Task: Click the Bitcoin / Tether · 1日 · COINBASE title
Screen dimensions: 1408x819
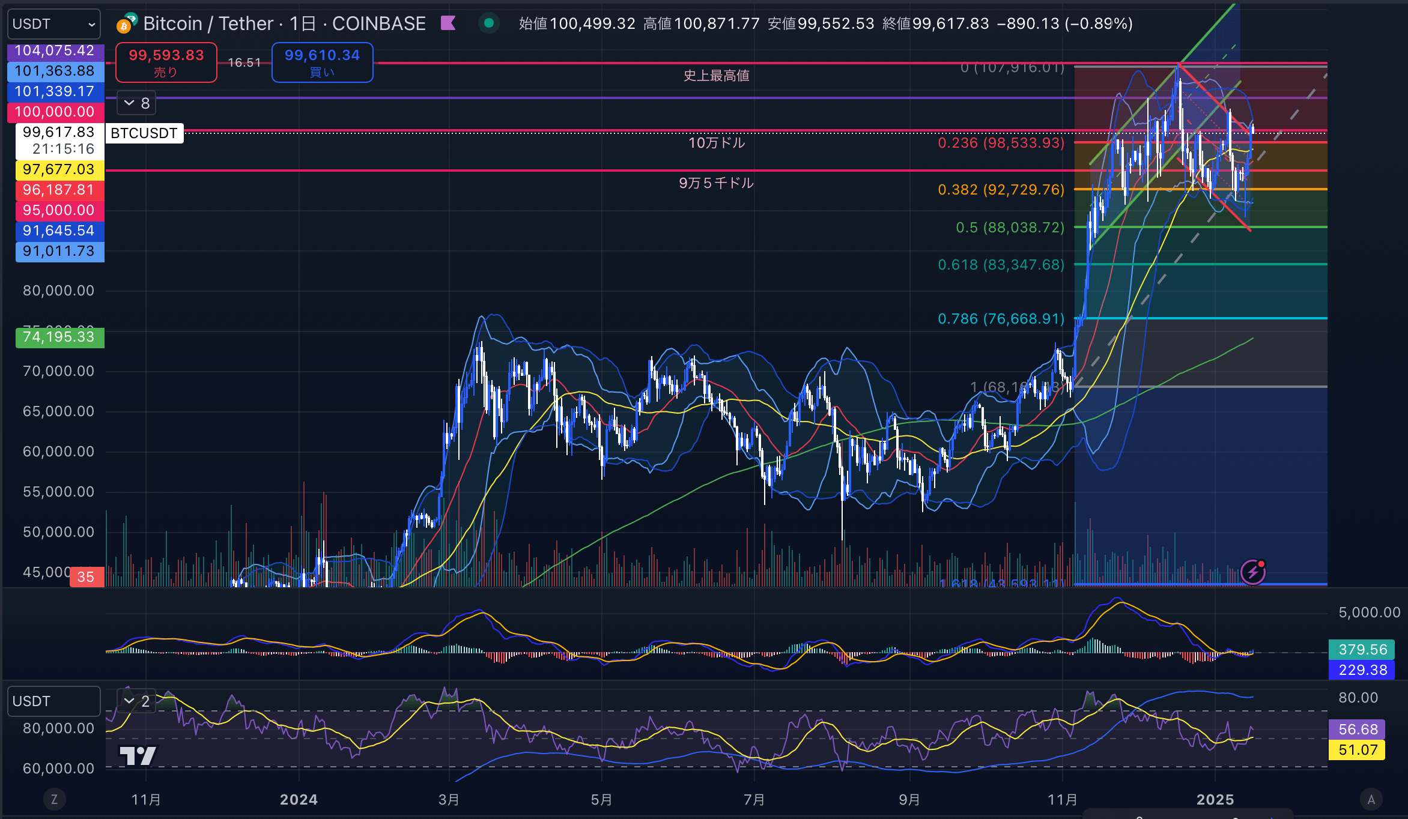Action: [x=285, y=23]
